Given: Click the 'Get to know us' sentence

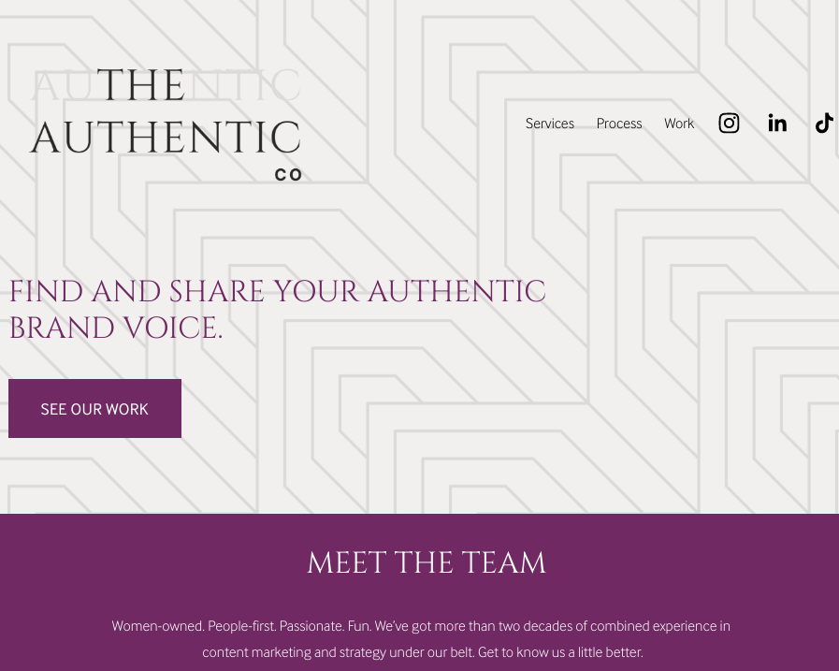Looking at the screenshot, I should pyautogui.click(x=560, y=652).
